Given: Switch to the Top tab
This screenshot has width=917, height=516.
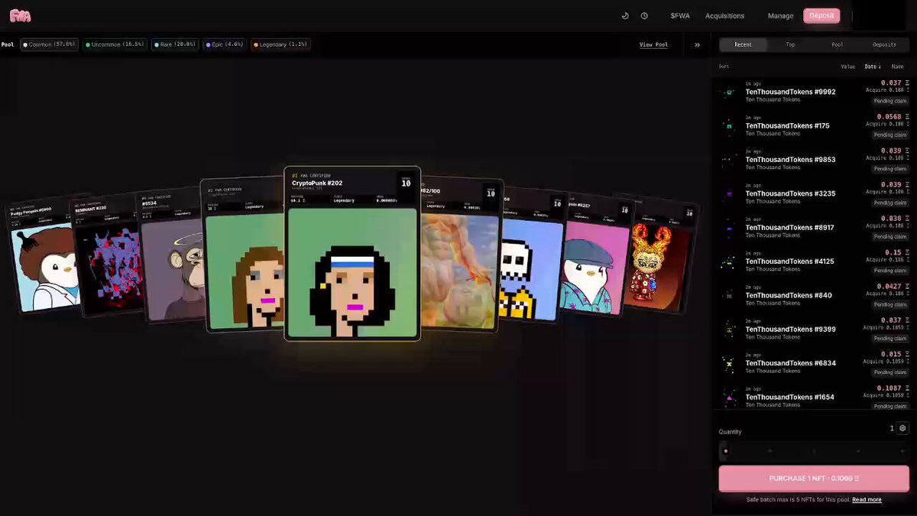Looking at the screenshot, I should (x=790, y=44).
